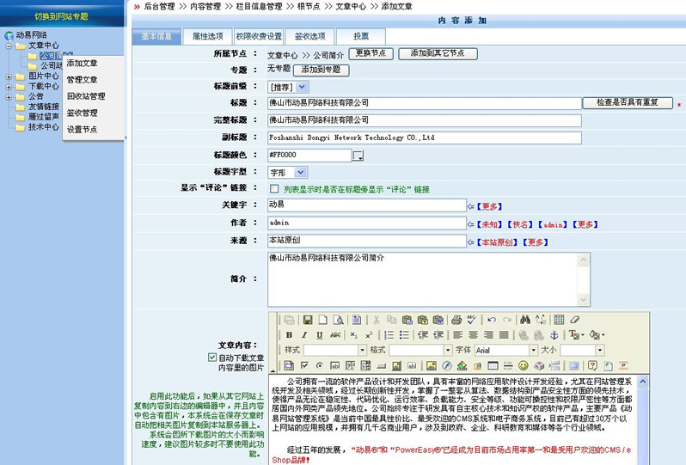Open Find with the binoculars icon
Viewport: 686px width, 465px height.
[x=525, y=320]
